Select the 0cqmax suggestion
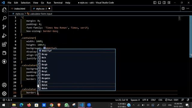Viewport: 192px width, 108px height. (x=76, y=75)
